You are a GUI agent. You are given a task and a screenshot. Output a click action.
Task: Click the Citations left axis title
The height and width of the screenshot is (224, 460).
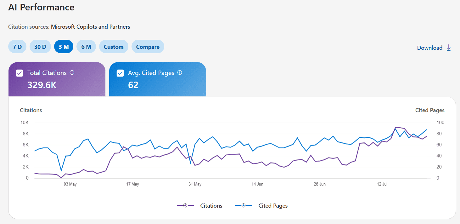[31, 110]
